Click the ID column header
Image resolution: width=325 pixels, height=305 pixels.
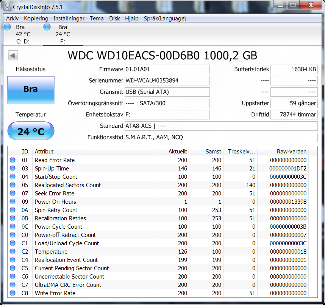pyautogui.click(x=25, y=151)
